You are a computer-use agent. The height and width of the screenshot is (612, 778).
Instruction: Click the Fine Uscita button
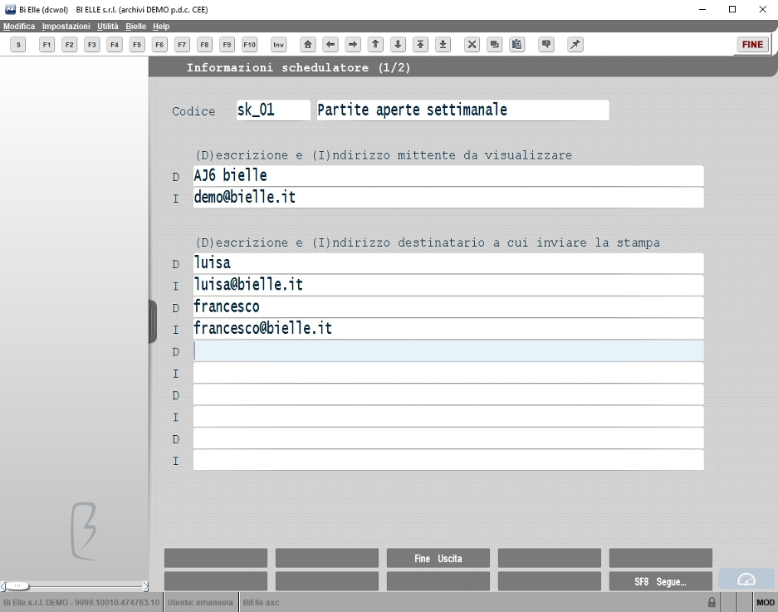click(438, 558)
